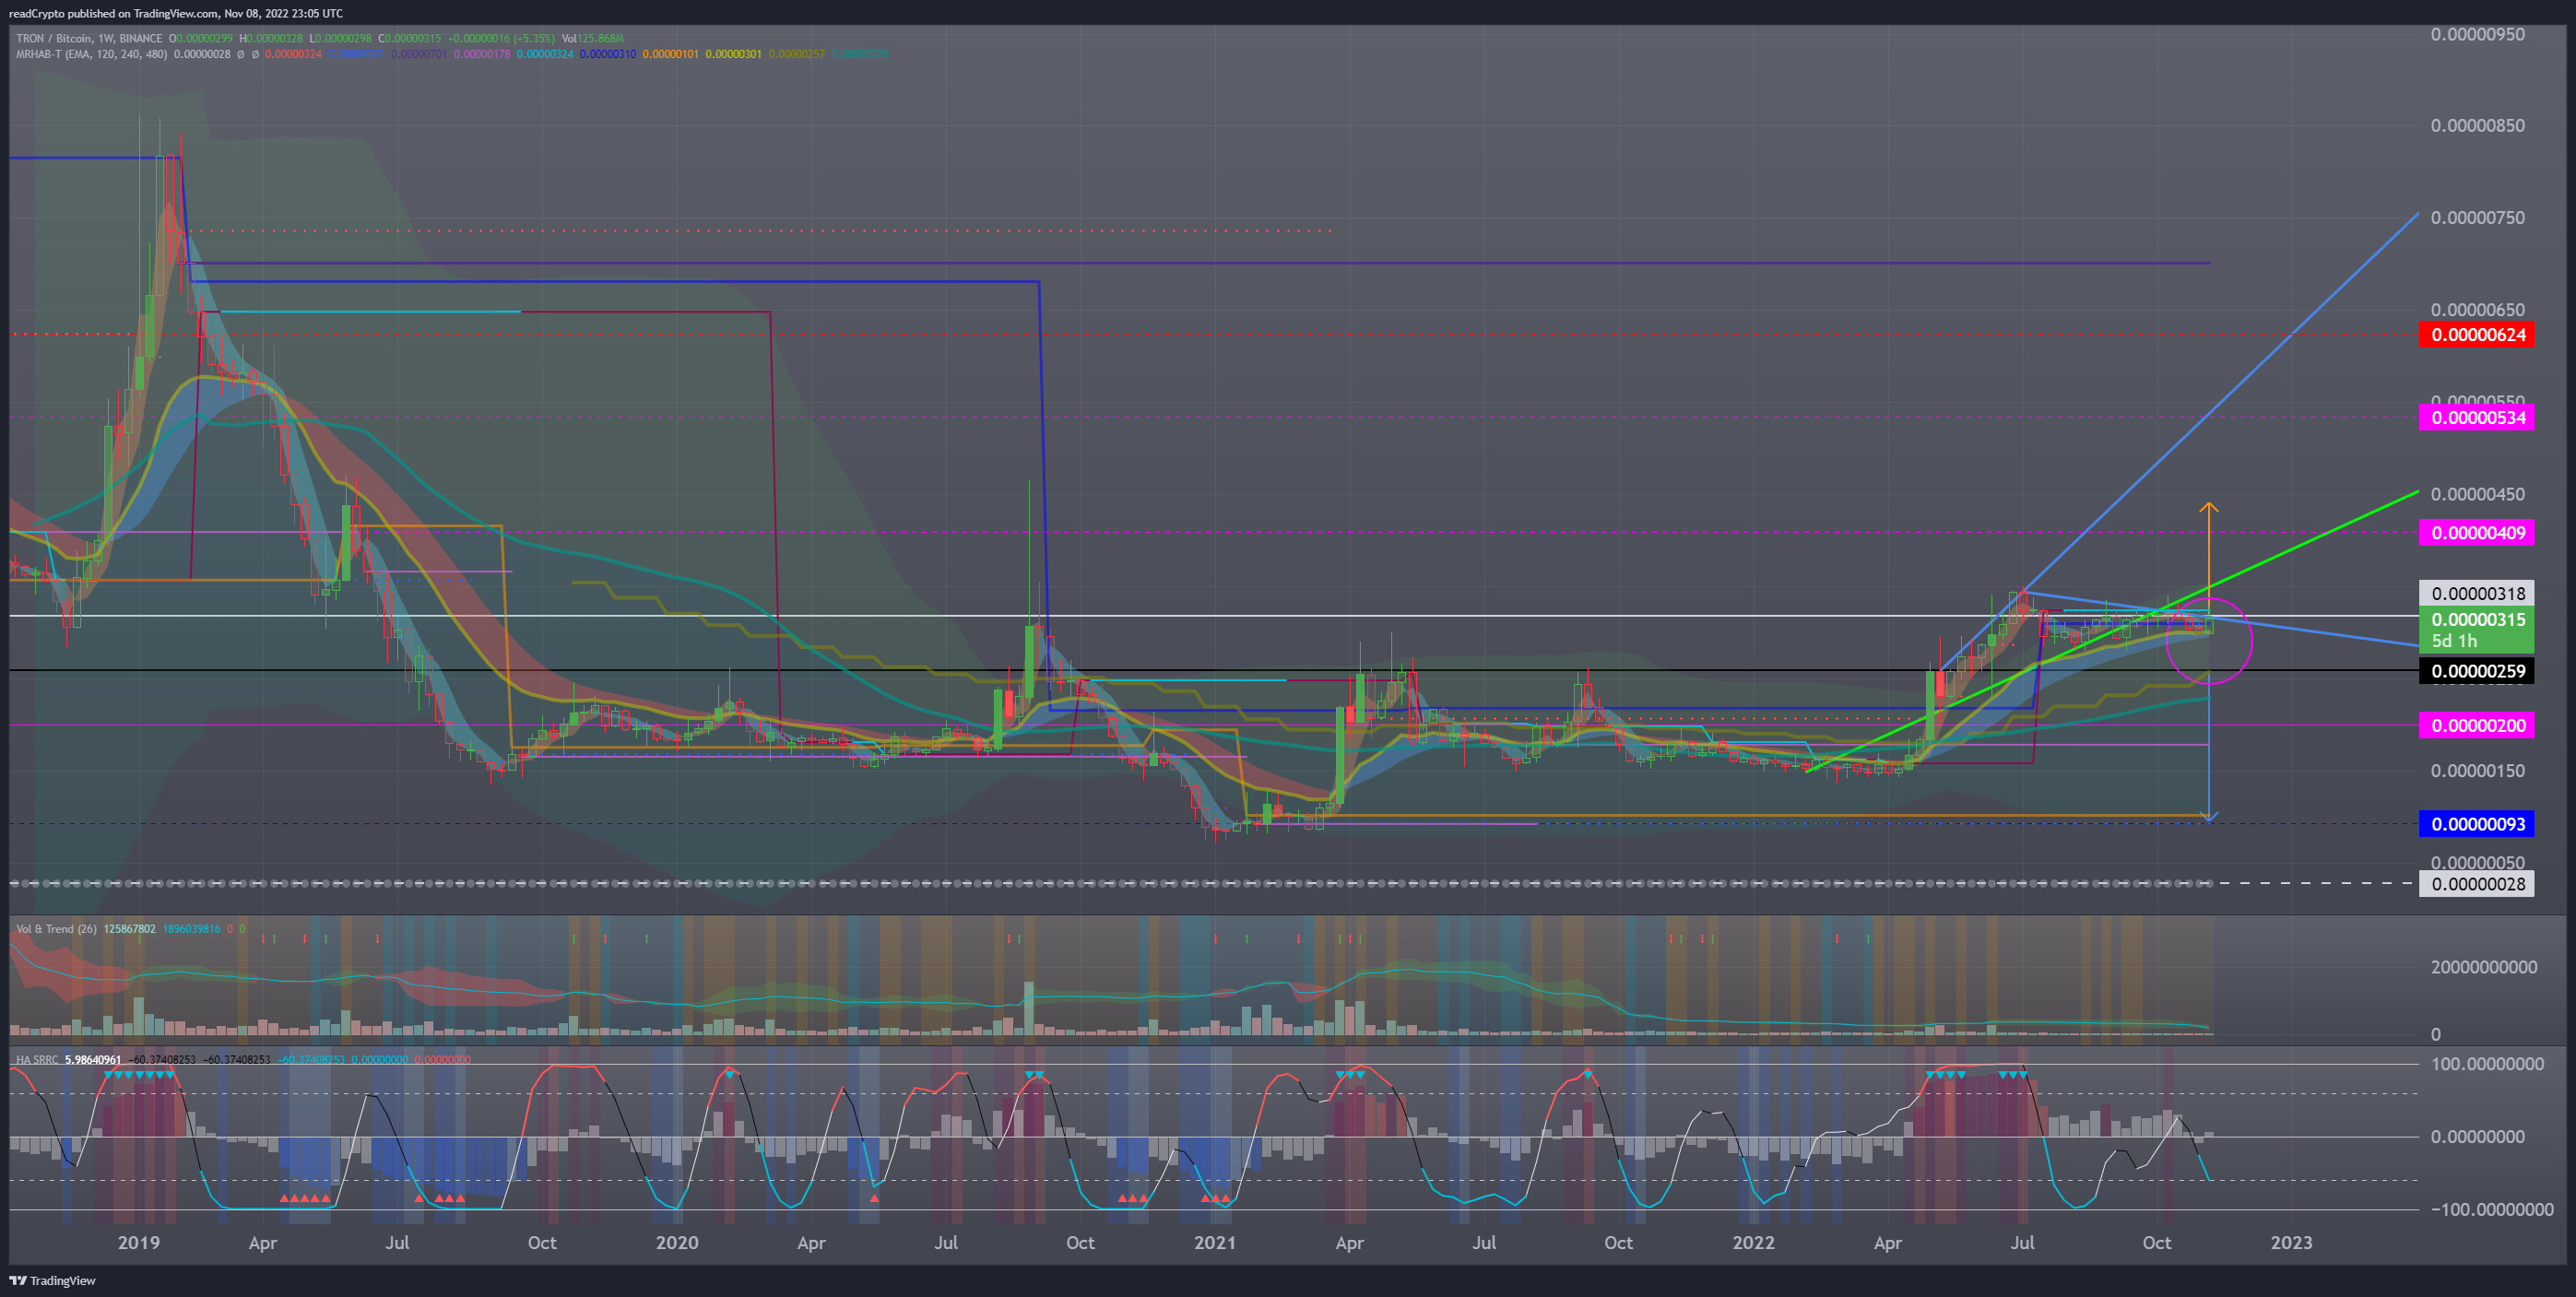2576x1297 pixels.
Task: Click the 20000000000 volume axis label
Action: click(x=2483, y=967)
